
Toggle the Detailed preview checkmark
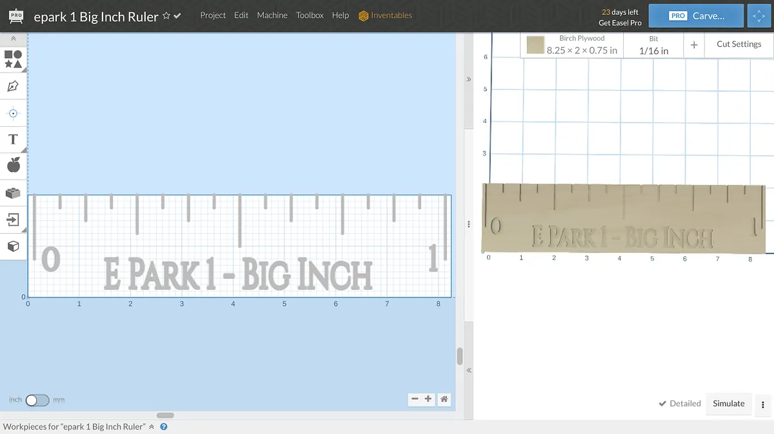click(679, 404)
